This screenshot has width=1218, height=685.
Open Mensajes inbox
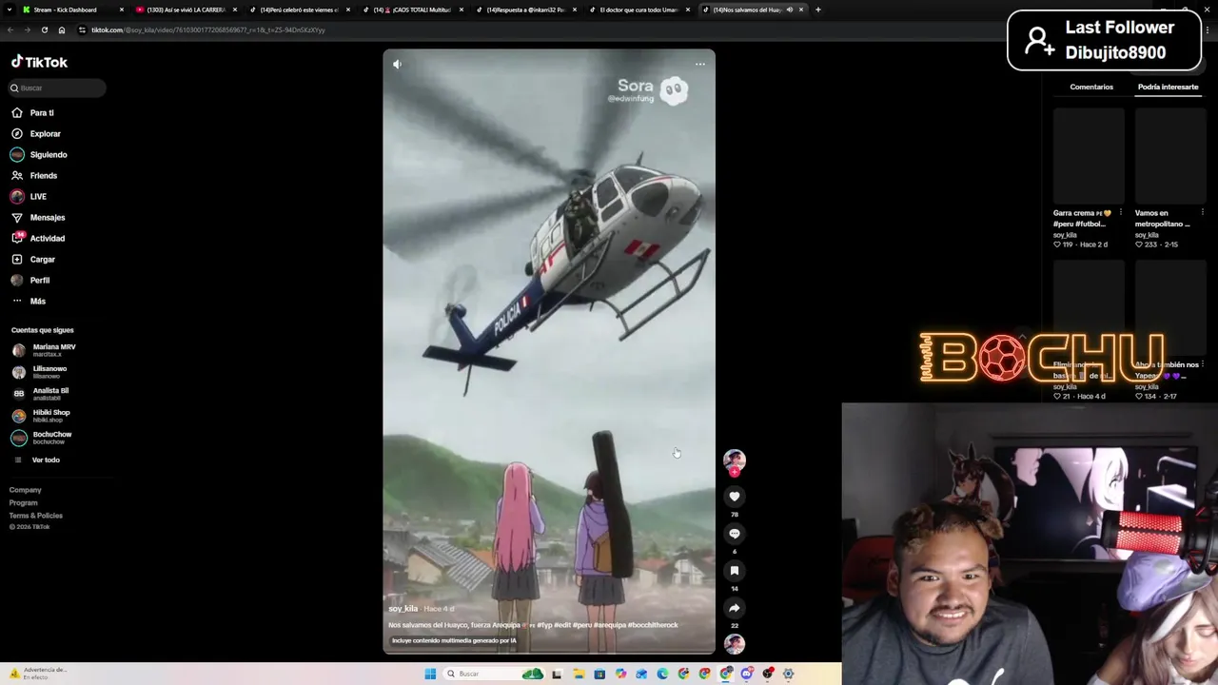tap(47, 217)
